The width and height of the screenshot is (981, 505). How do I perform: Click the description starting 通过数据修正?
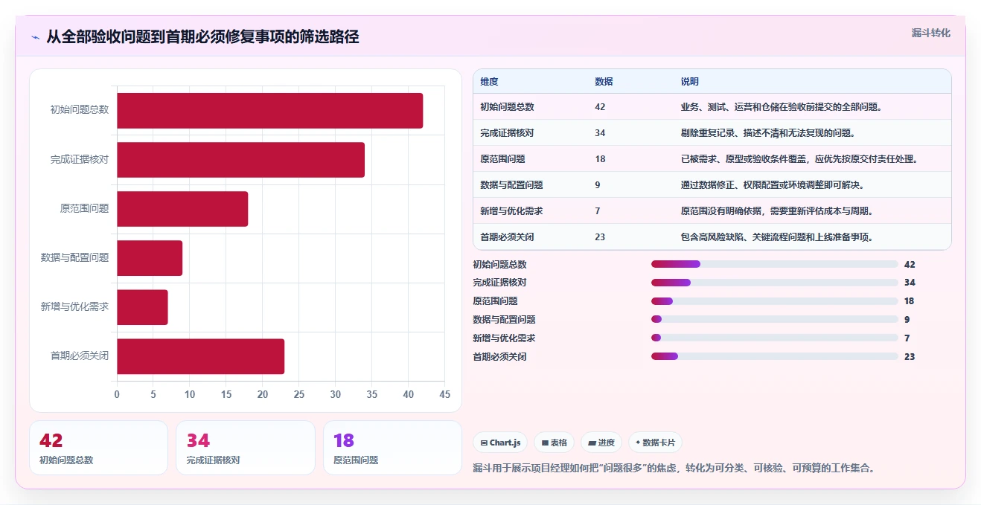(x=772, y=185)
